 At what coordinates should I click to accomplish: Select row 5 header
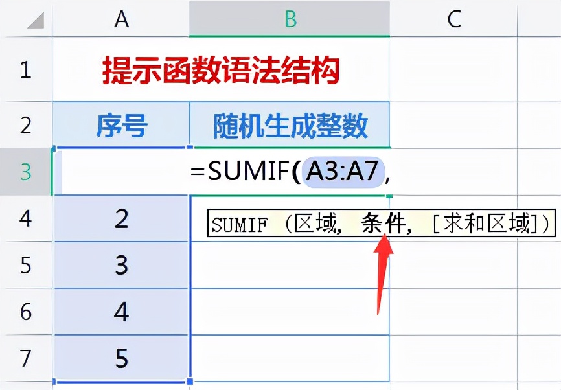[x=25, y=265]
